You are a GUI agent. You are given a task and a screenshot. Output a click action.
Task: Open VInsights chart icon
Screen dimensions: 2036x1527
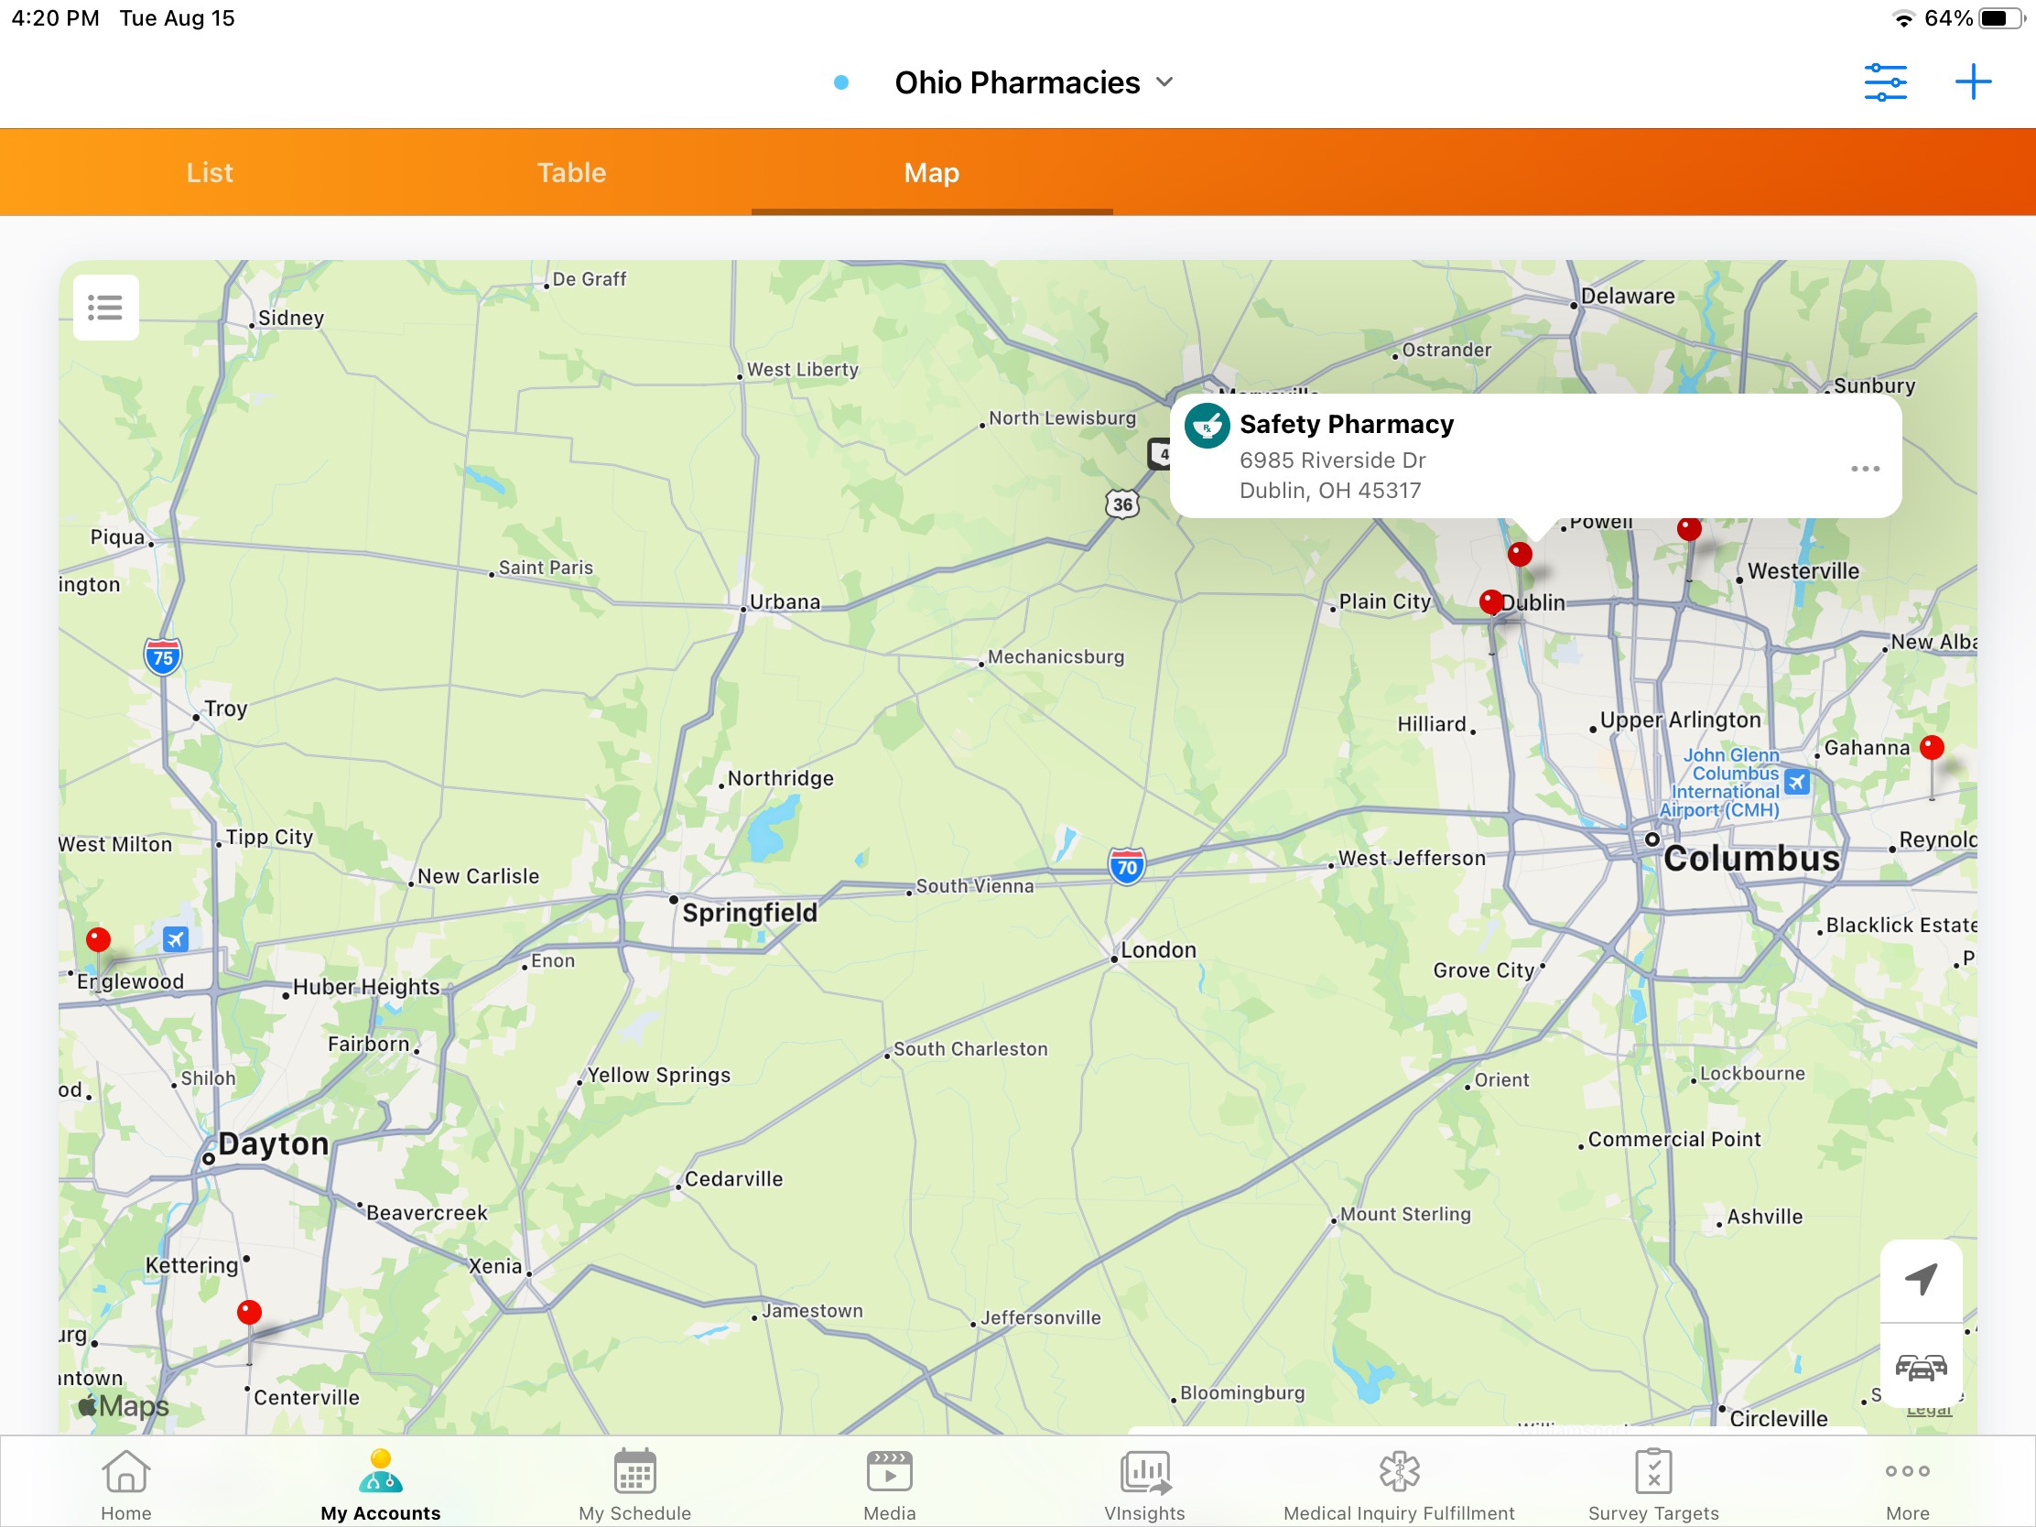coord(1144,1471)
